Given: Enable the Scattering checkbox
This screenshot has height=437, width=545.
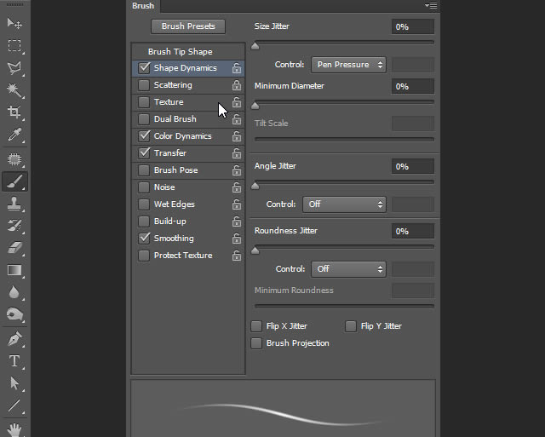Looking at the screenshot, I should 144,85.
